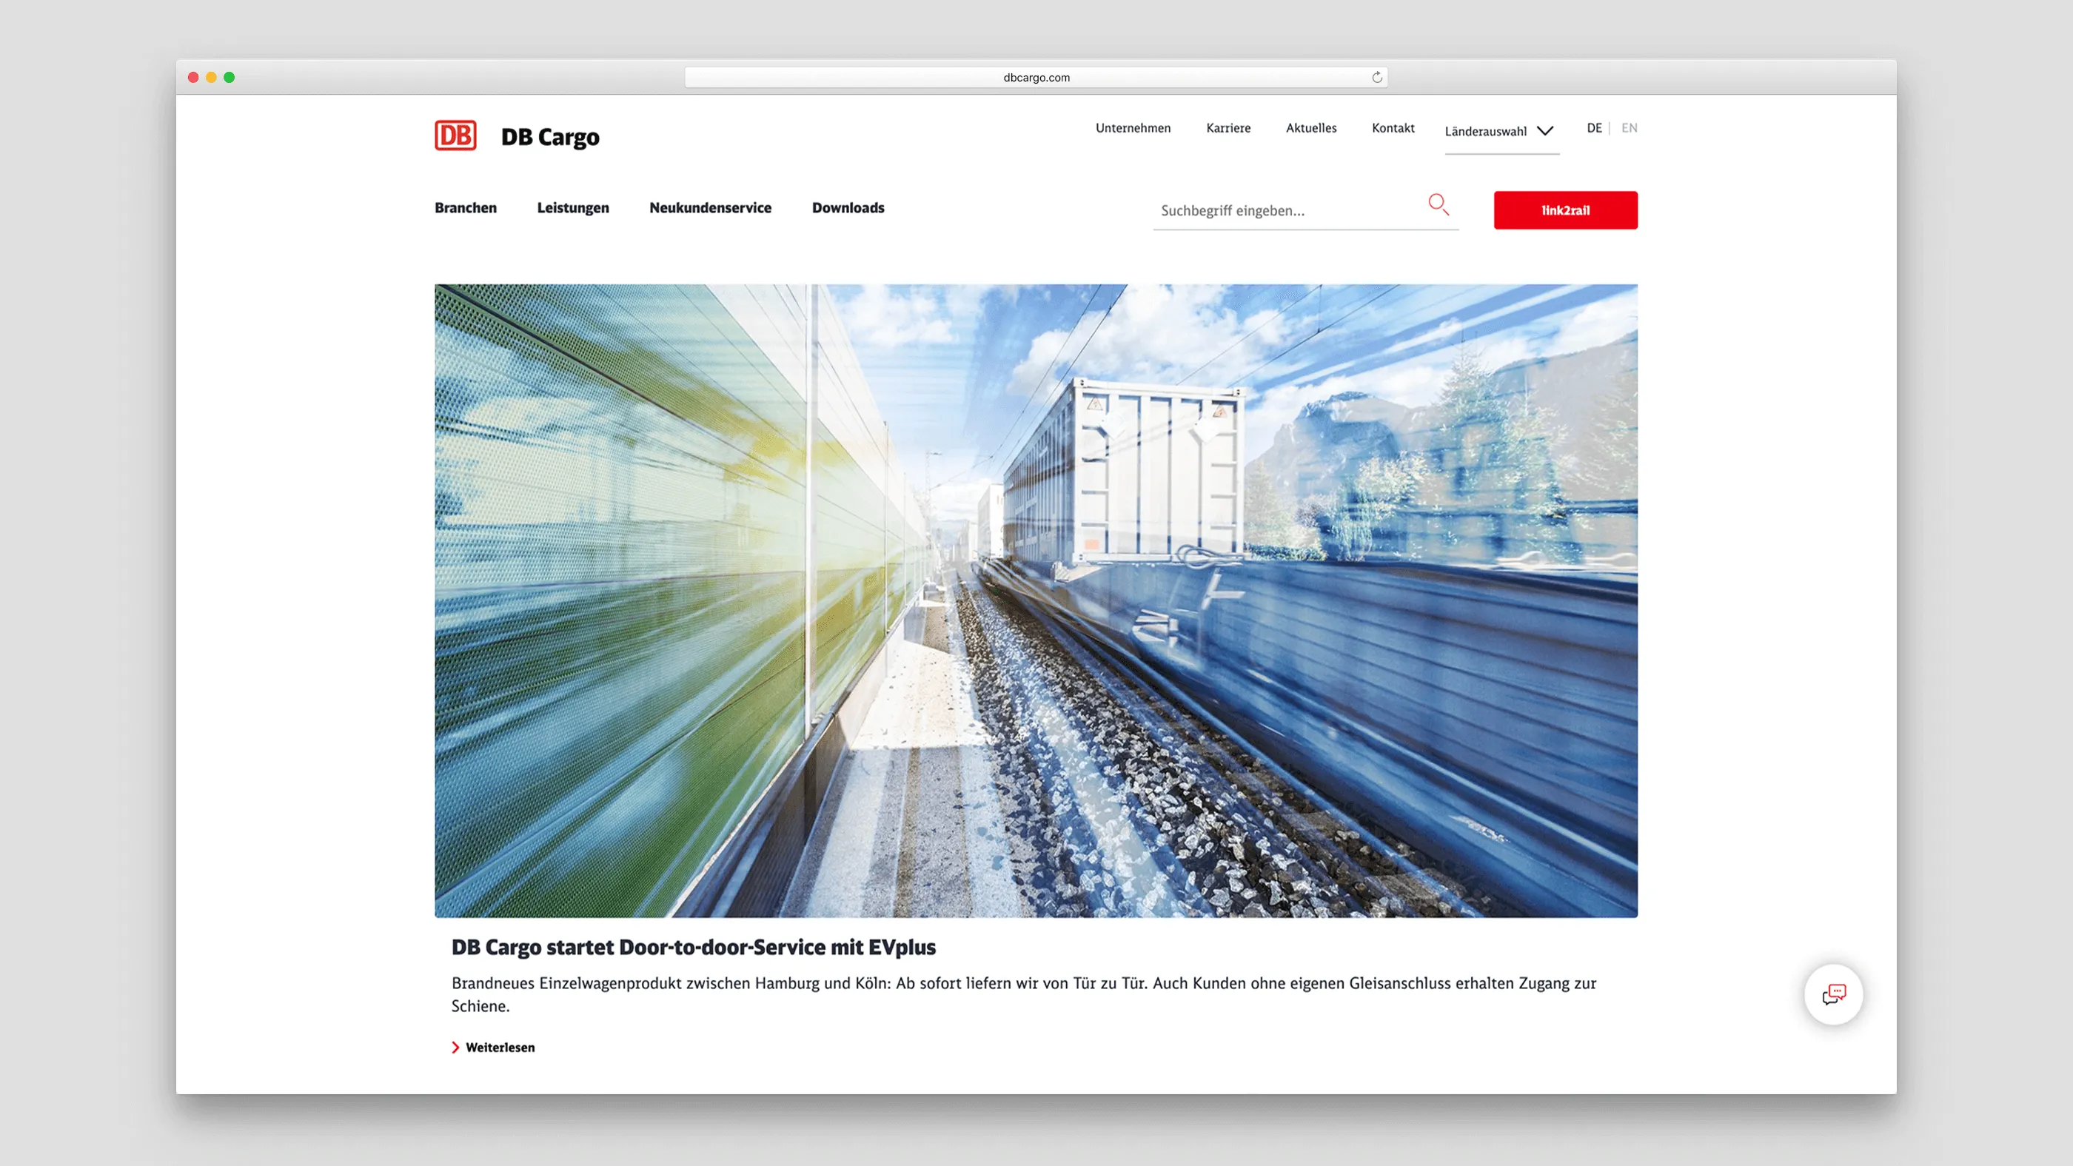Image resolution: width=2073 pixels, height=1166 pixels.
Task: Reload the page via refresh icon
Action: [1377, 77]
